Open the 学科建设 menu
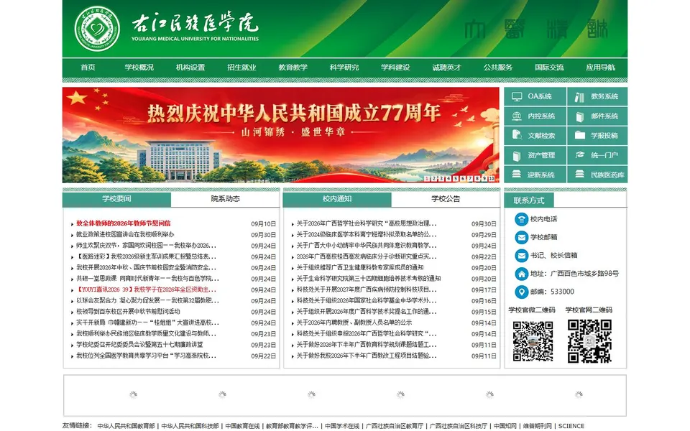 coord(395,68)
